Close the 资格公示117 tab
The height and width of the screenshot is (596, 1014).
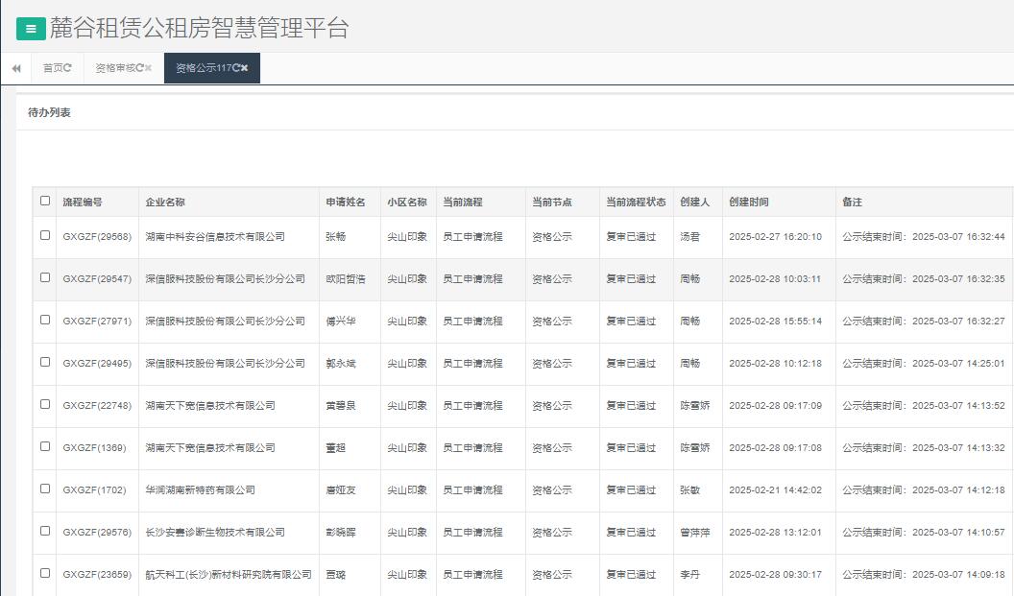245,68
